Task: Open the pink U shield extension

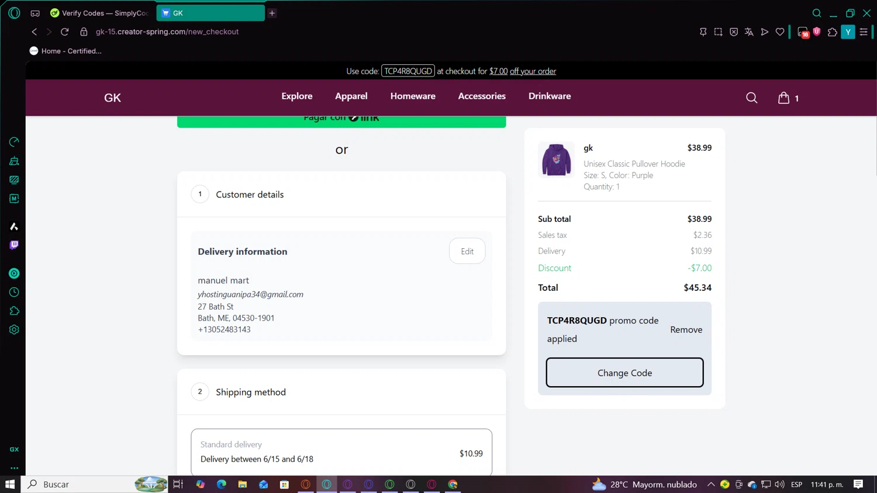Action: click(817, 32)
